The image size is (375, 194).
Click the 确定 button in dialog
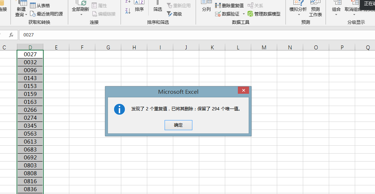pyautogui.click(x=178, y=125)
